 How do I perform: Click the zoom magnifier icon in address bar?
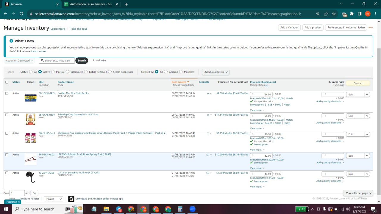coord(318,14)
